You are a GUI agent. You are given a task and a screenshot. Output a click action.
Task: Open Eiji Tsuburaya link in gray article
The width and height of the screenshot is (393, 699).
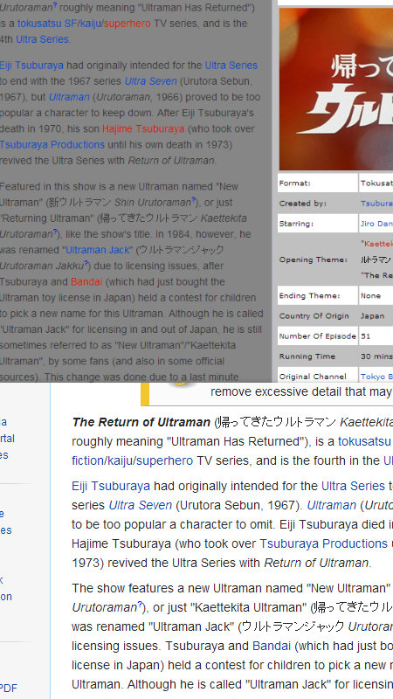31,66
